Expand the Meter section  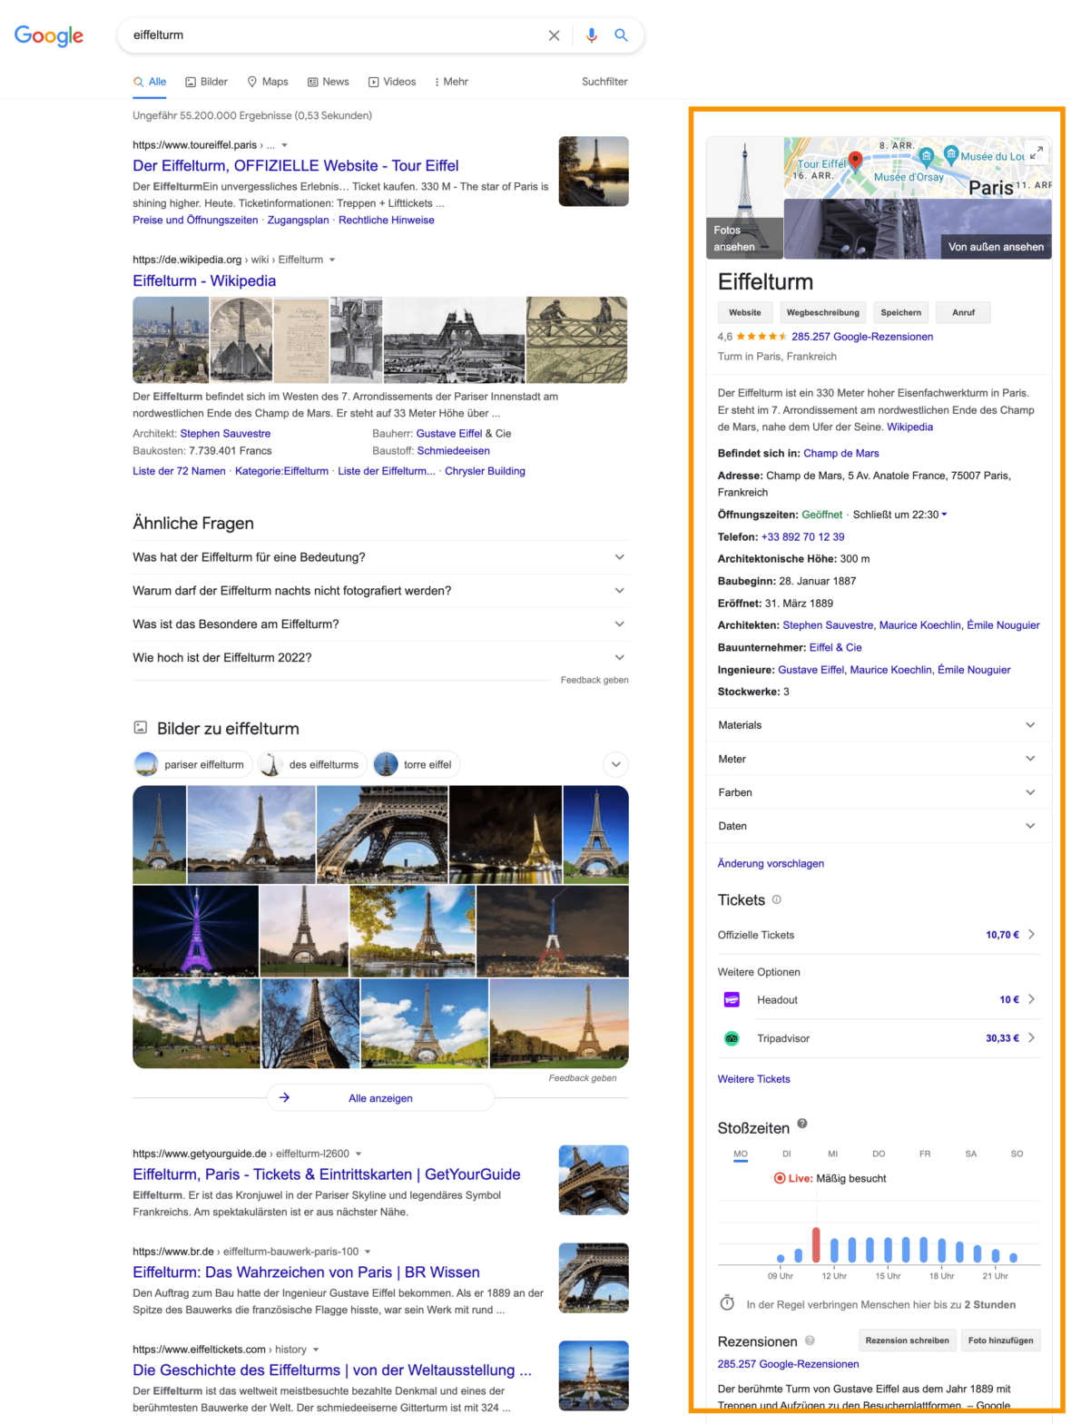(879, 759)
